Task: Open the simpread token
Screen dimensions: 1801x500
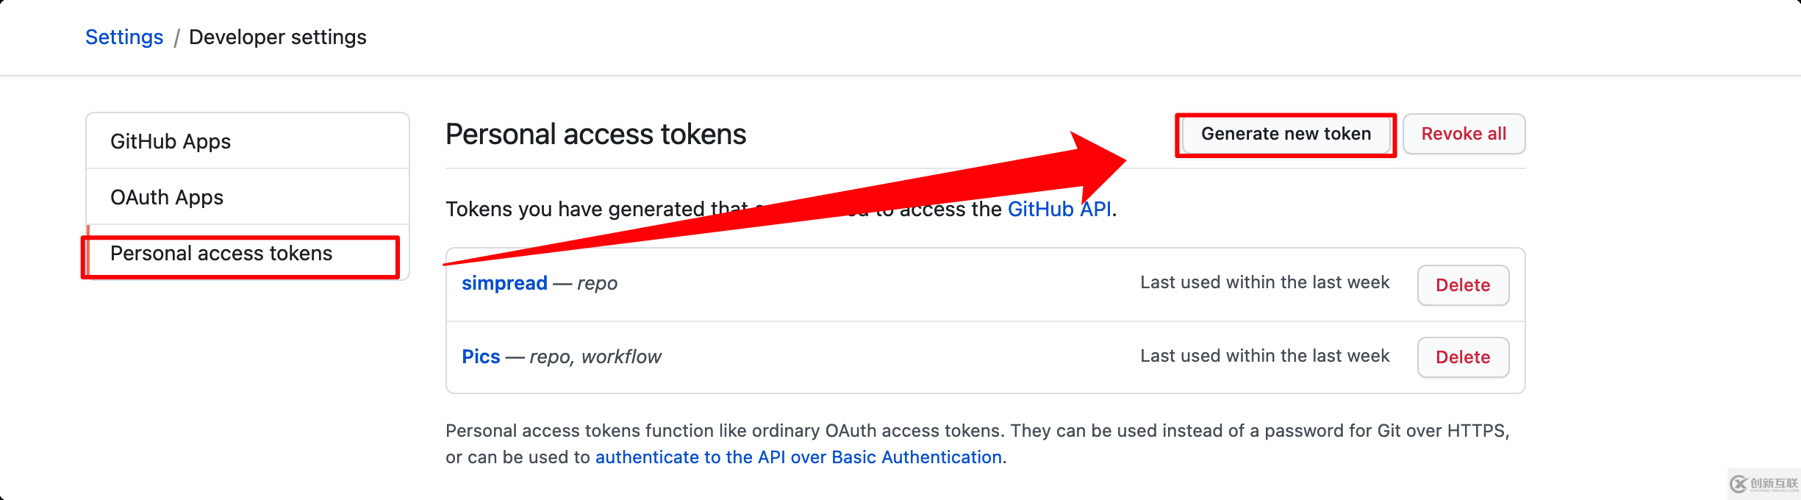Action: coord(504,283)
